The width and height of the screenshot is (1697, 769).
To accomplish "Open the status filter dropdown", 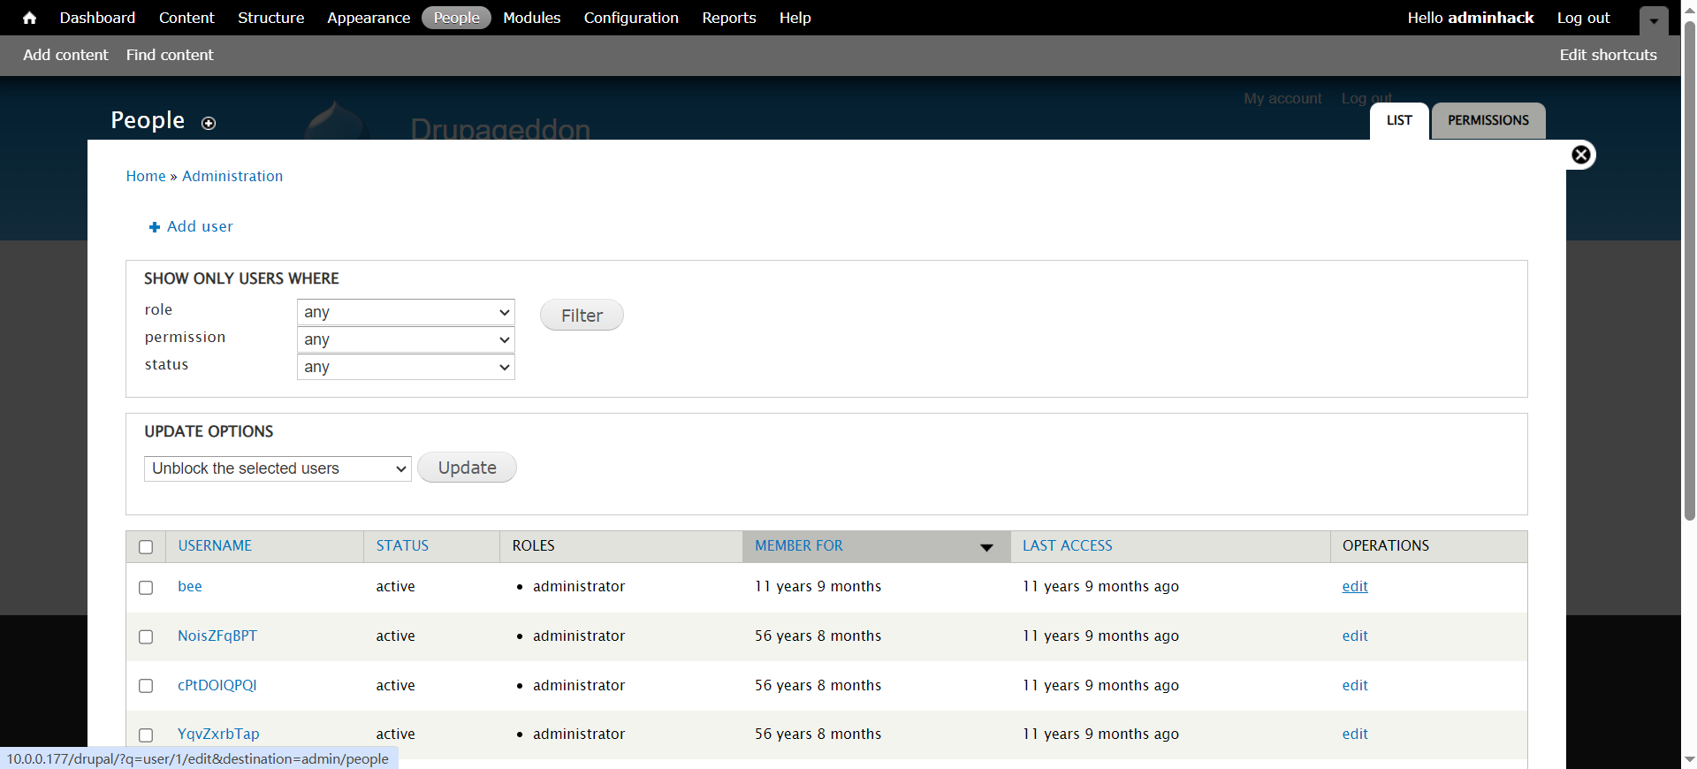I will 406,367.
